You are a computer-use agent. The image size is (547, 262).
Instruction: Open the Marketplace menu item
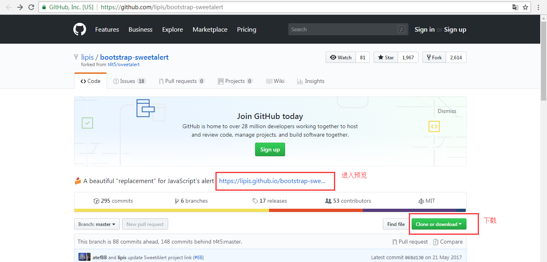[210, 30]
